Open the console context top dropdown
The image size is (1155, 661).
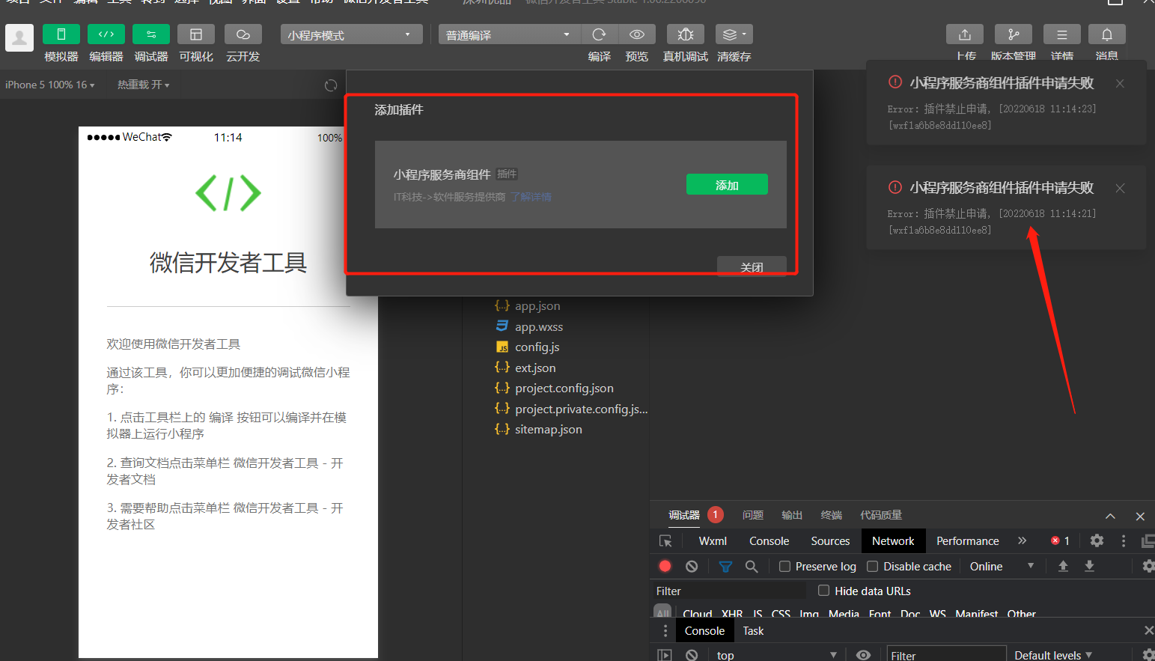click(776, 655)
